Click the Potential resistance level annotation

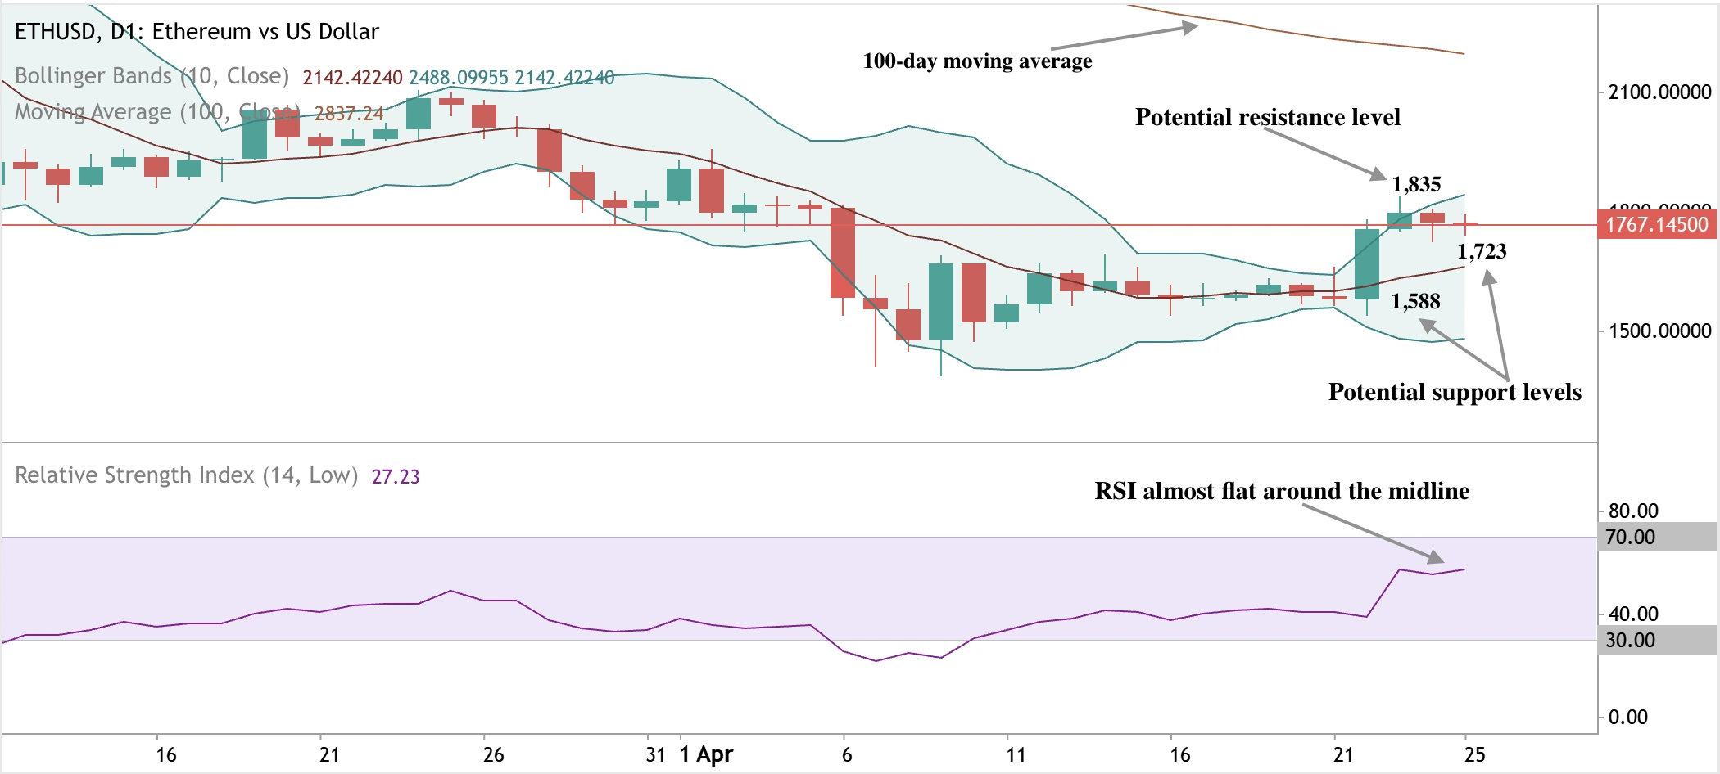point(1268,117)
